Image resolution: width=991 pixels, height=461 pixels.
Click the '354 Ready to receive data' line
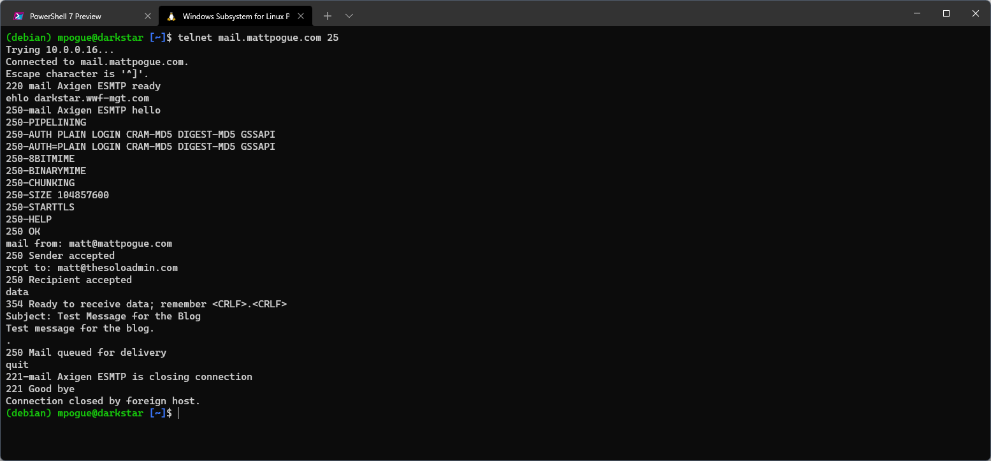click(x=147, y=304)
